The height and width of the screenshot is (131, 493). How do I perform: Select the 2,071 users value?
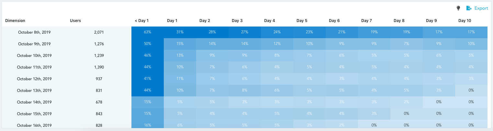point(99,32)
